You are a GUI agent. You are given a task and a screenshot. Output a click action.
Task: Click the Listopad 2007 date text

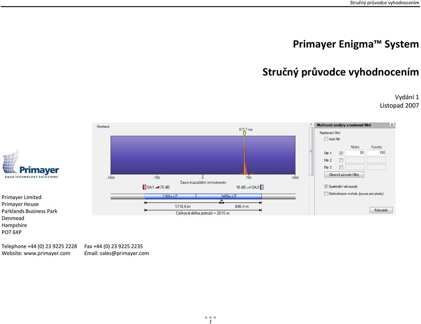399,106
